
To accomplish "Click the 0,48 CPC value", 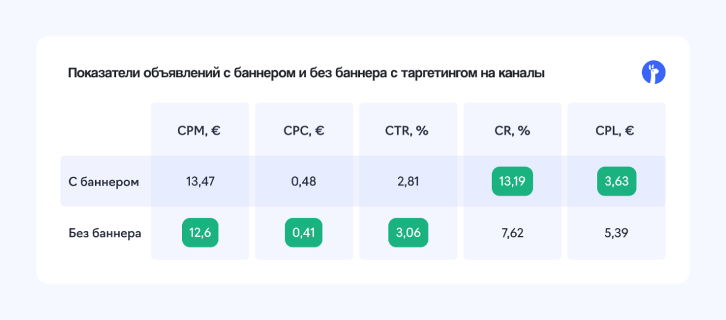I will 304,182.
